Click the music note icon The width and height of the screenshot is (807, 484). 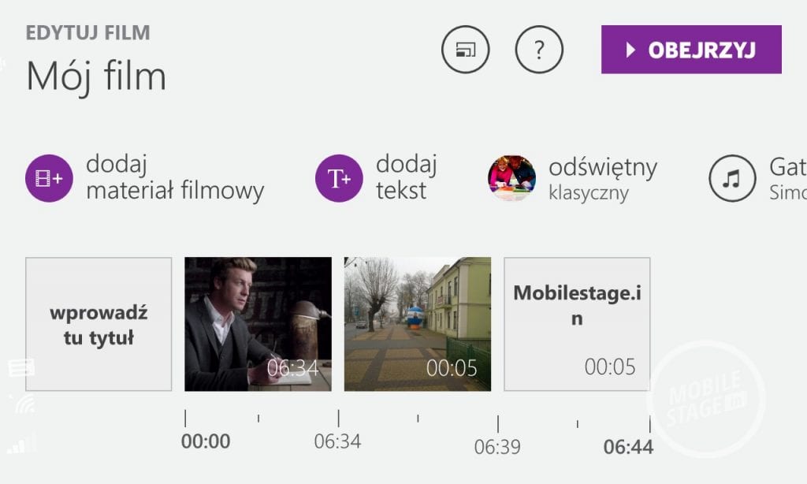pos(732,179)
